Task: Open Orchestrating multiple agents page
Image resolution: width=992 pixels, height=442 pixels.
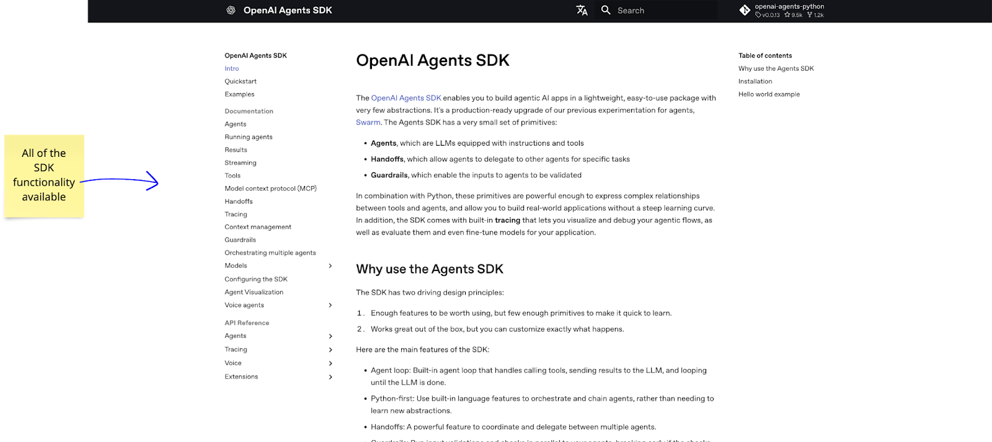Action: point(270,253)
